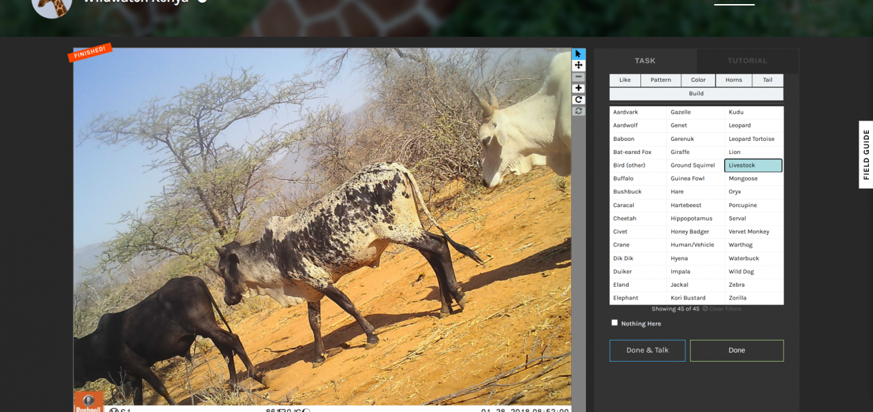This screenshot has width=873, height=412.
Task: Select the Bat-eared Fox option
Action: [x=638, y=152]
